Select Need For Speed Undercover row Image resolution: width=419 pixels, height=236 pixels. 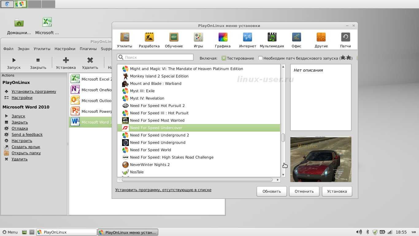[x=199, y=128]
